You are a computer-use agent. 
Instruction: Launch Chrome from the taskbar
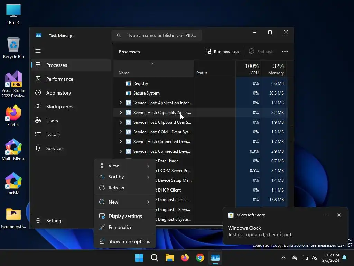coord(200,258)
